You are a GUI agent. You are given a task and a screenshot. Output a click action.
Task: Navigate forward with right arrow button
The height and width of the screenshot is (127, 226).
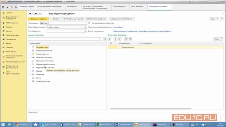click(40, 13)
